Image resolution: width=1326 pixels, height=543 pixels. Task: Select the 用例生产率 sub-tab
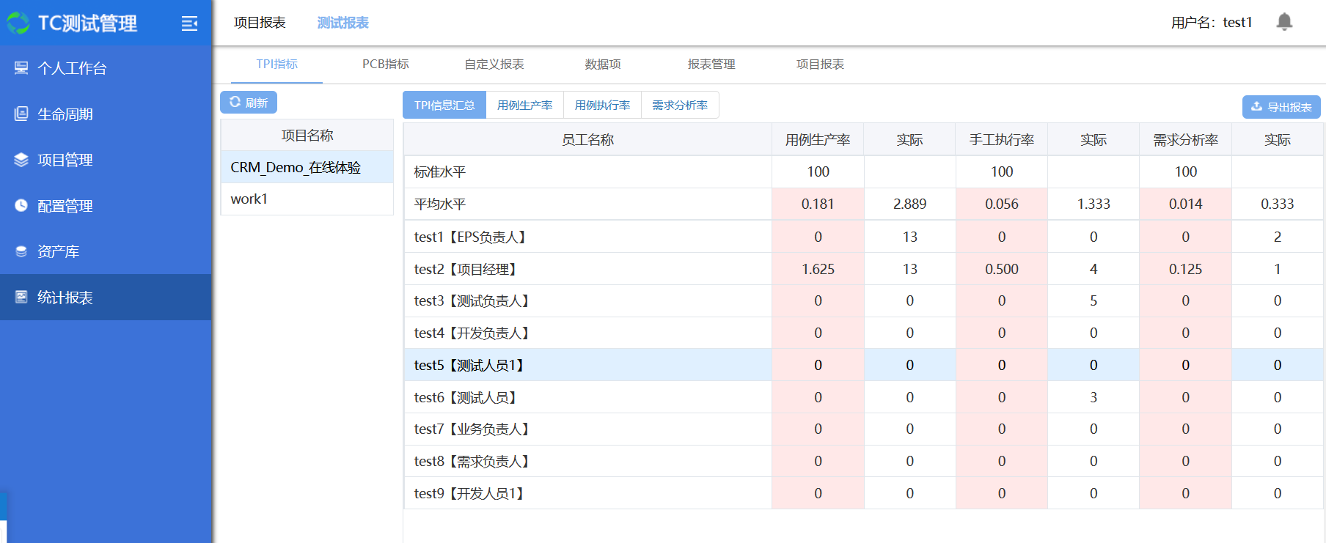point(524,106)
